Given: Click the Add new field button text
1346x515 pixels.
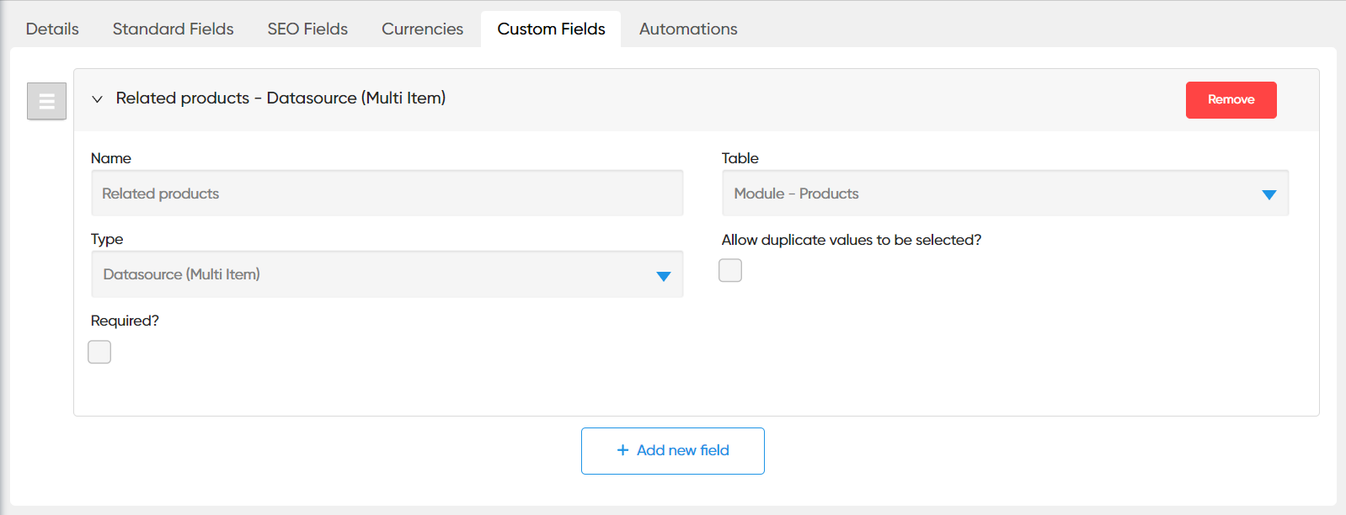Looking at the screenshot, I should tap(682, 450).
